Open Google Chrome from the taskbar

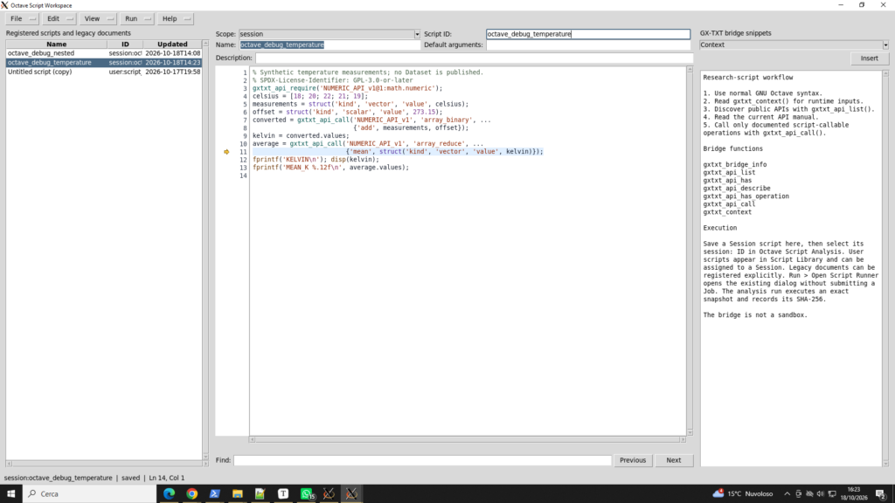pos(191,494)
